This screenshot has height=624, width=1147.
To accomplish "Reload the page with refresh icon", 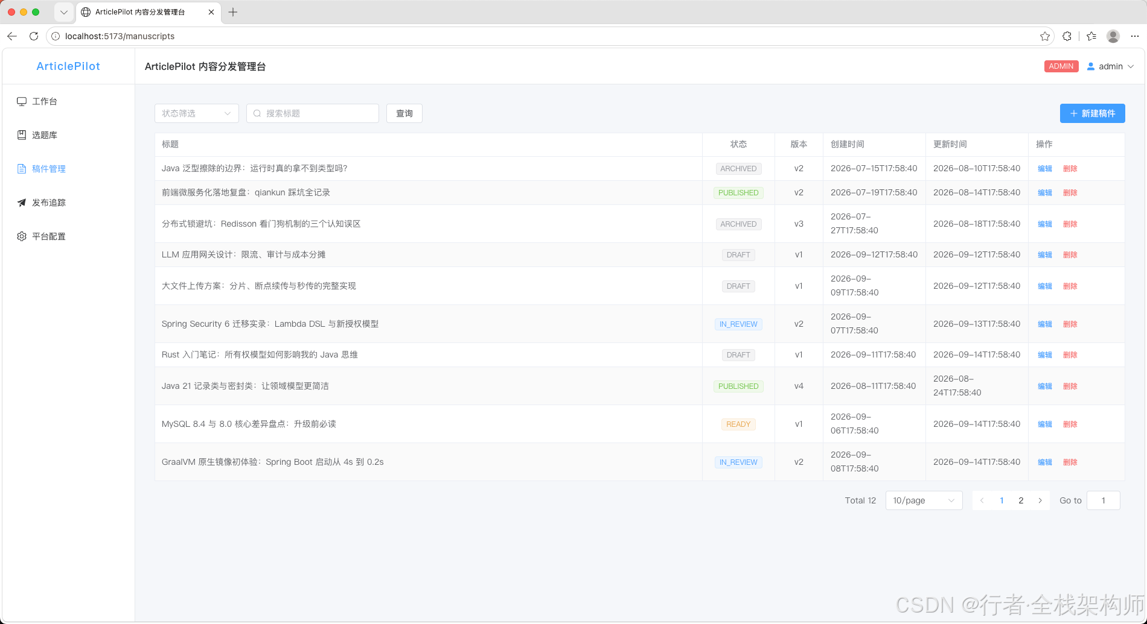I will (34, 36).
